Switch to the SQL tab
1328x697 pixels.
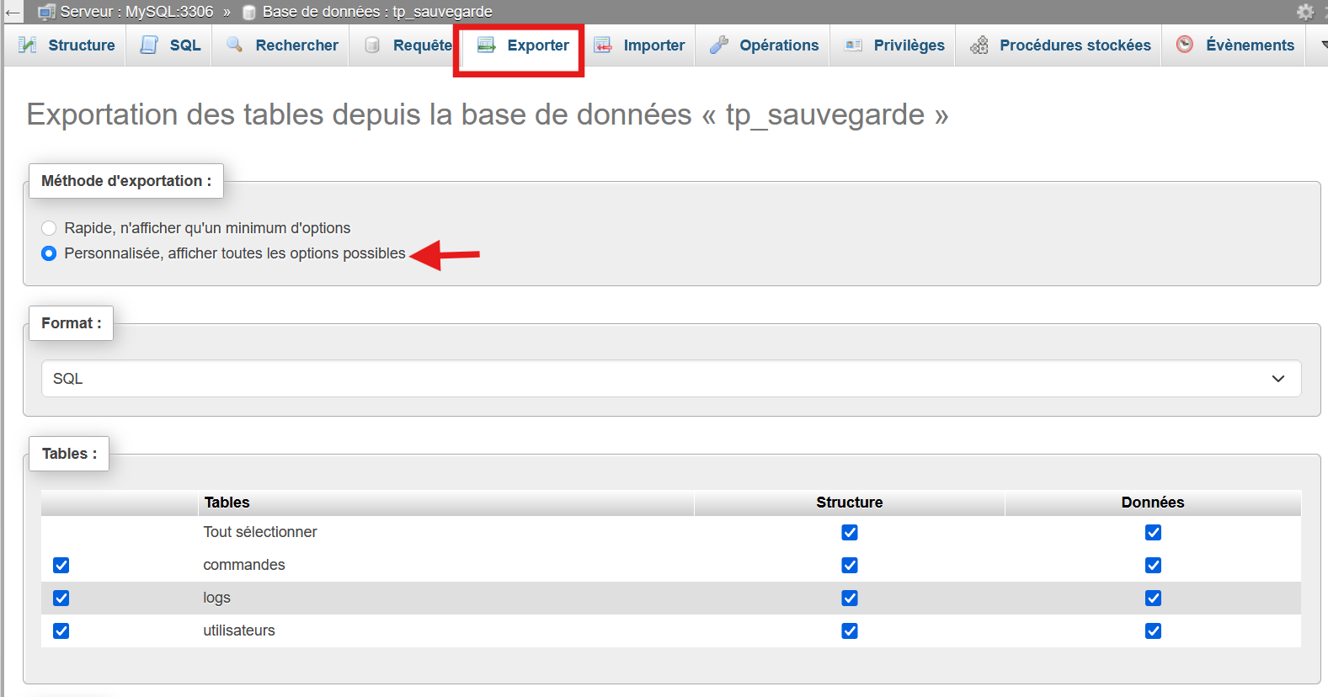[170, 45]
